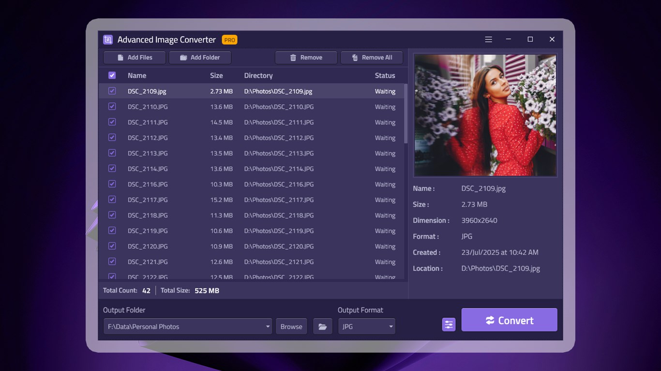Uncheck DSC_2113.JPG checkbox

(x=112, y=153)
